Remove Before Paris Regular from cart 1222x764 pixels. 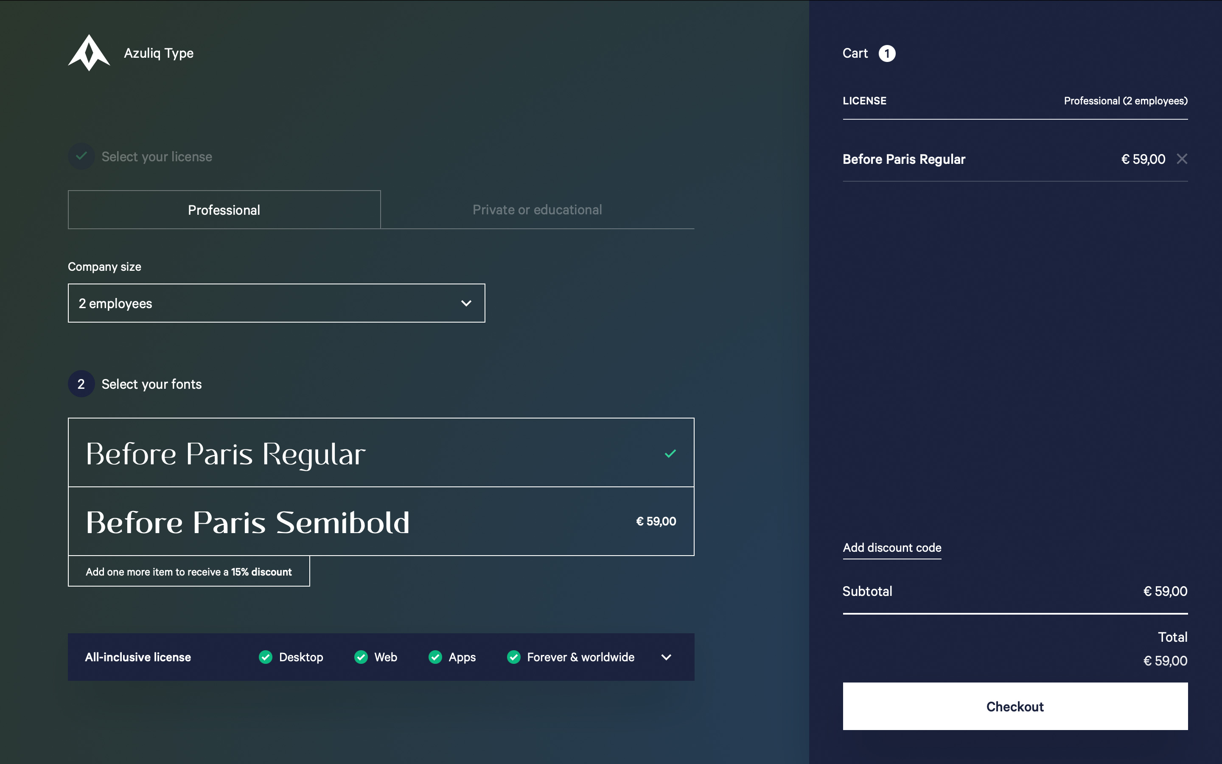click(x=1182, y=159)
